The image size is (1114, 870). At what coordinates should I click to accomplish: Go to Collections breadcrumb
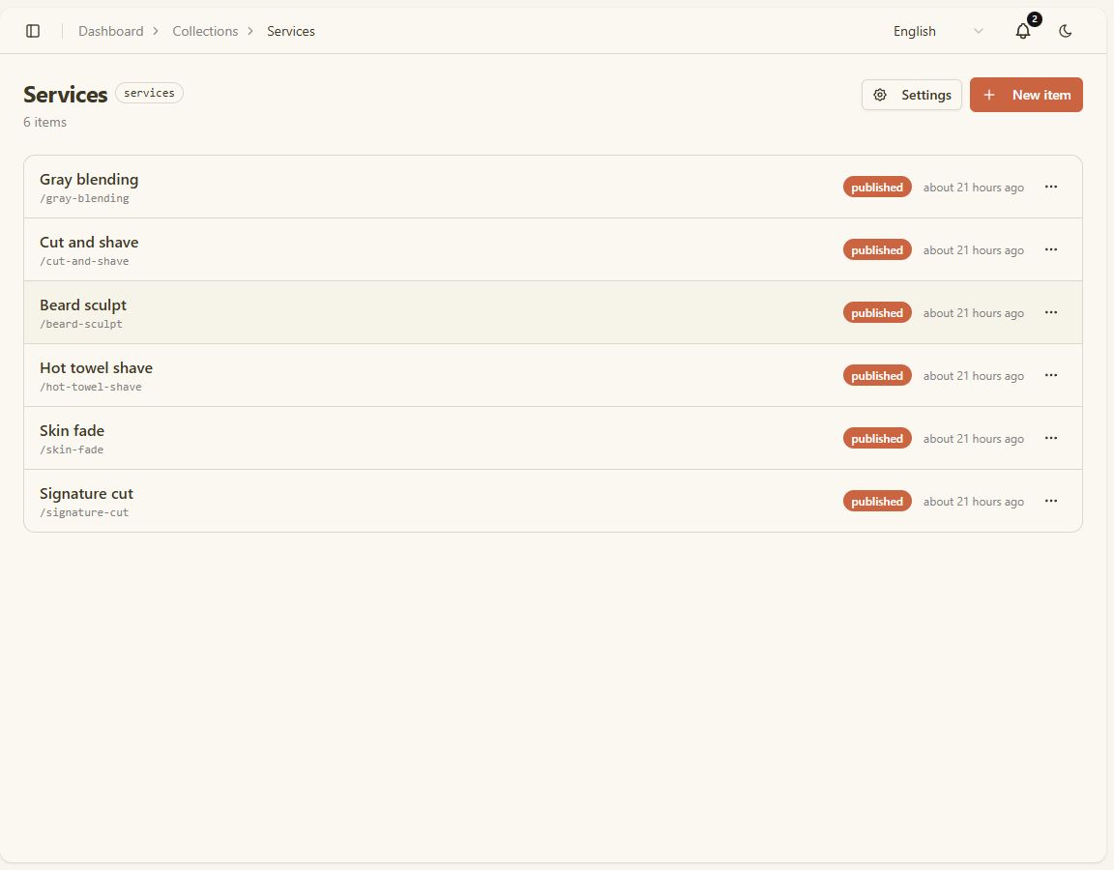click(205, 31)
